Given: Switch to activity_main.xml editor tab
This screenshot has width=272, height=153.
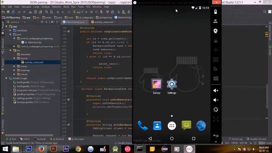Looking at the screenshot, I should pyautogui.click(x=103, y=22).
